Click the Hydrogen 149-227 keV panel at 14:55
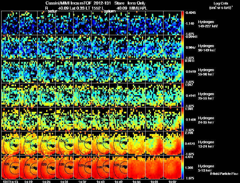 pos(136,23)
